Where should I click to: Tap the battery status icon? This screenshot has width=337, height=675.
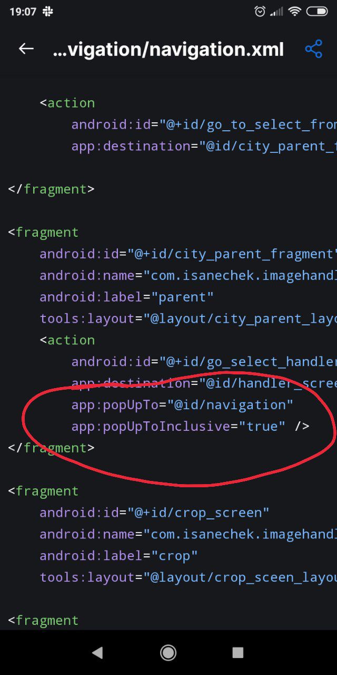pos(317,11)
